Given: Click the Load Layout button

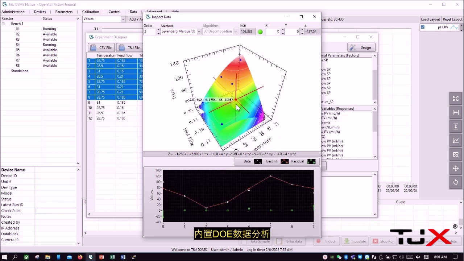Looking at the screenshot, I should 430,19.
